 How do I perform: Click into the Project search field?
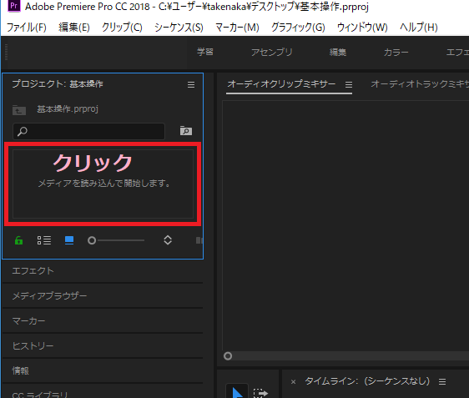click(88, 131)
